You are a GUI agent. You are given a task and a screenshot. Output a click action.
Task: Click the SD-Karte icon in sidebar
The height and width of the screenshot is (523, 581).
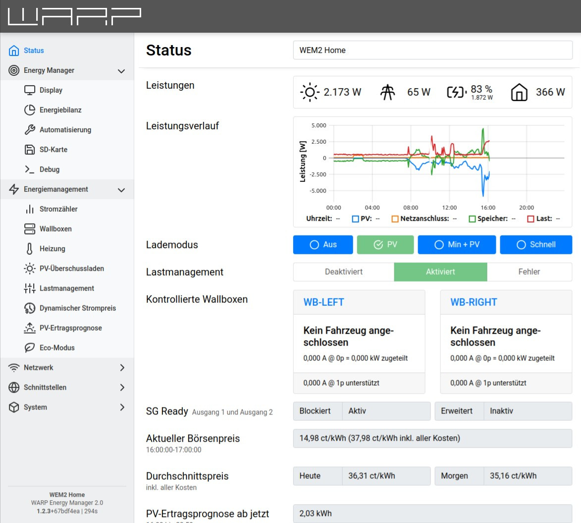(30, 150)
